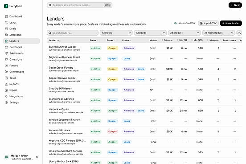Click Ironclad Equipment Finance name
The image size is (246, 164).
(64, 120)
